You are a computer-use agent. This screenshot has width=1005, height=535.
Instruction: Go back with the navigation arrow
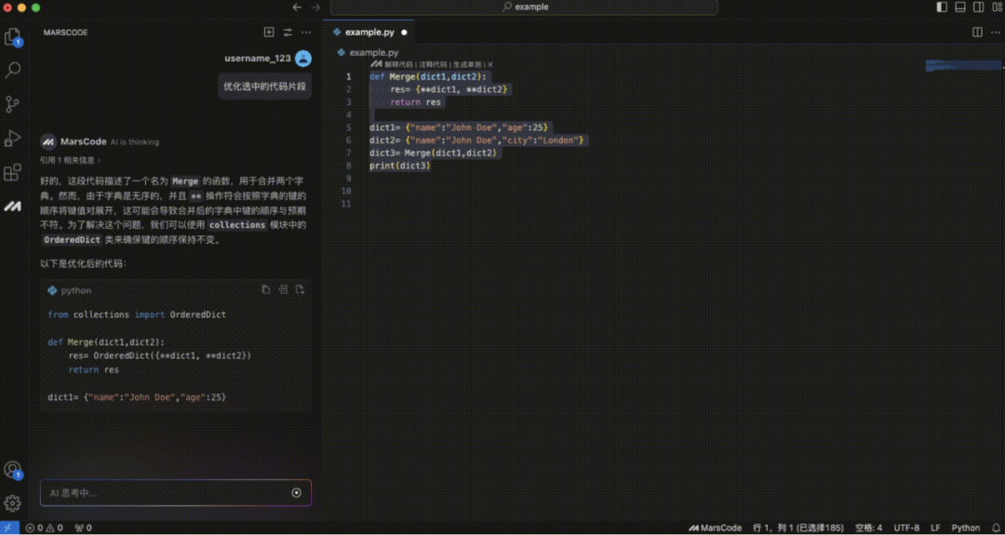[297, 7]
